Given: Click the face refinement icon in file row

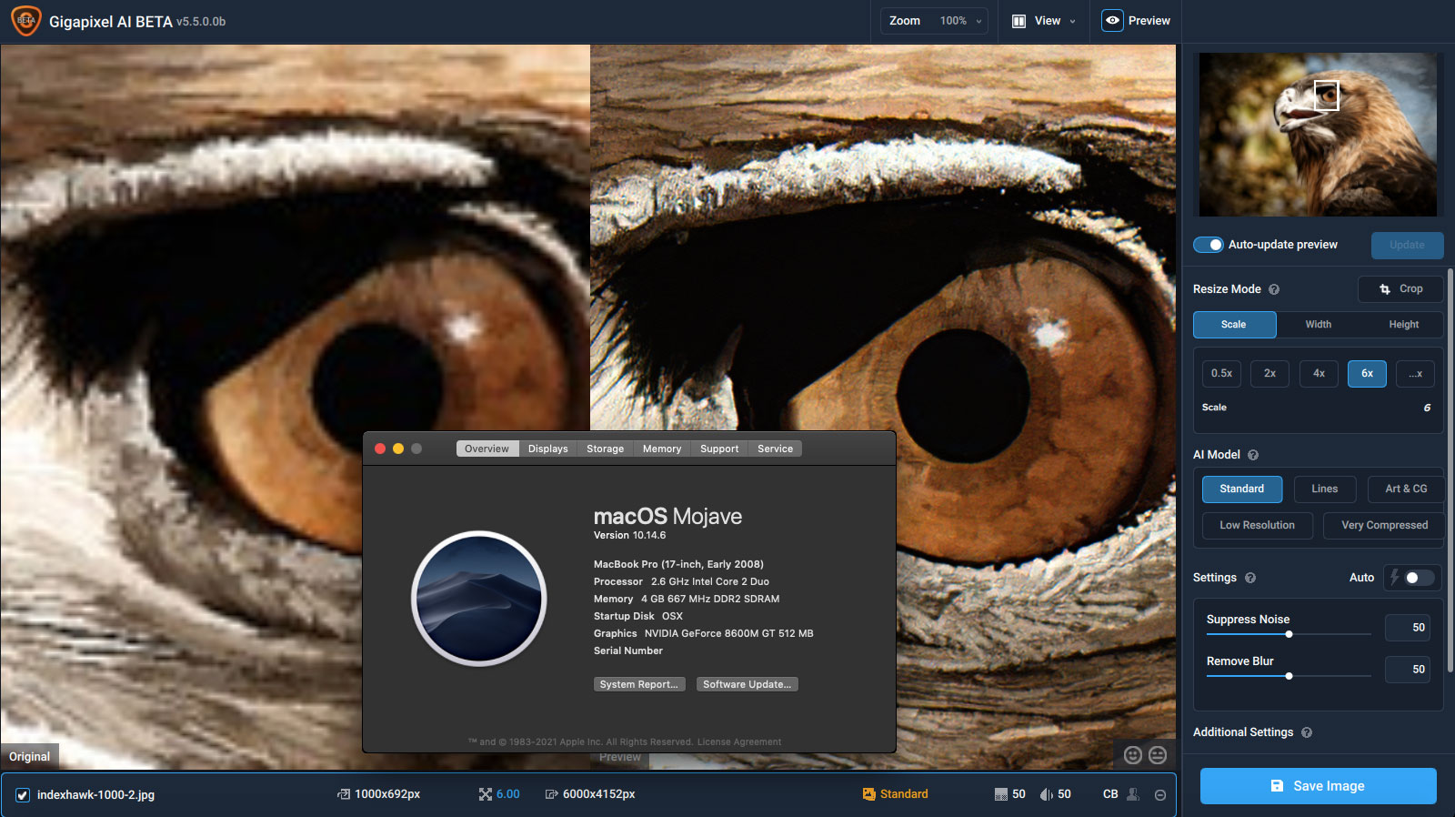Looking at the screenshot, I should (1133, 794).
